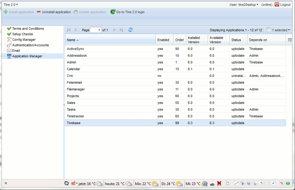This screenshot has width=295, height=190.
Task: Collapse the left navigation panel handle
Action: pyautogui.click(x=64, y=105)
